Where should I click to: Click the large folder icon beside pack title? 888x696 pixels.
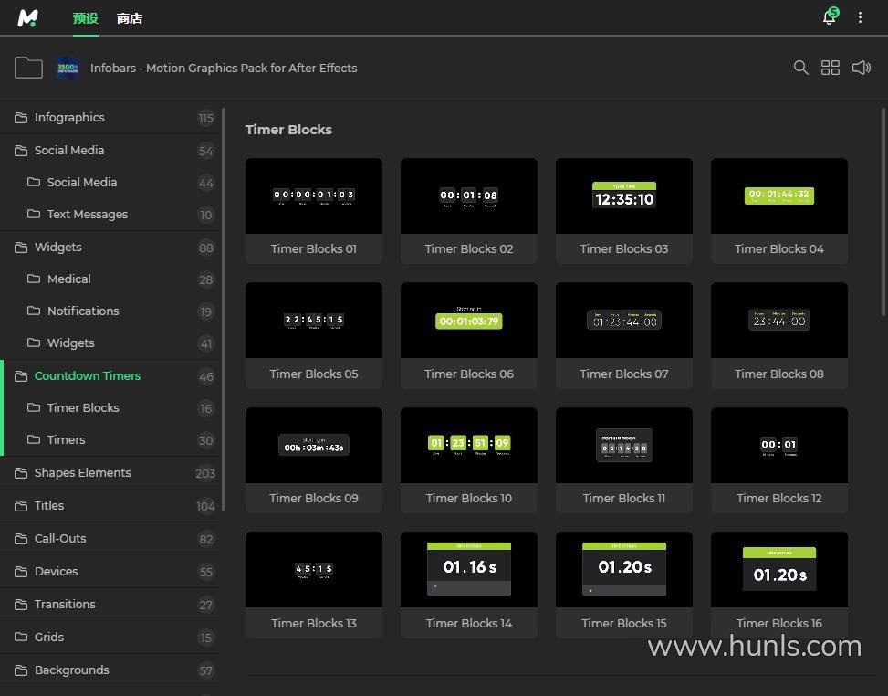[x=28, y=68]
